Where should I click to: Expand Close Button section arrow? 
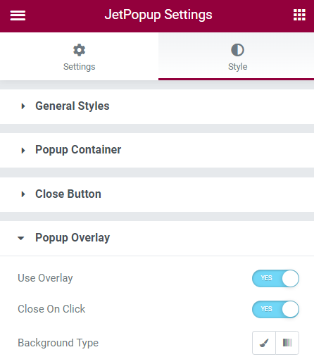(23, 194)
